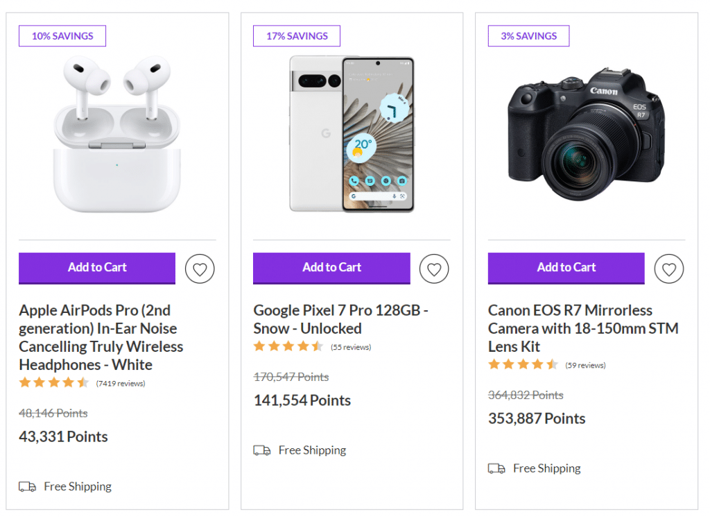The width and height of the screenshot is (710, 517).
Task: Click the AirPods Pro product image
Action: coord(116,134)
